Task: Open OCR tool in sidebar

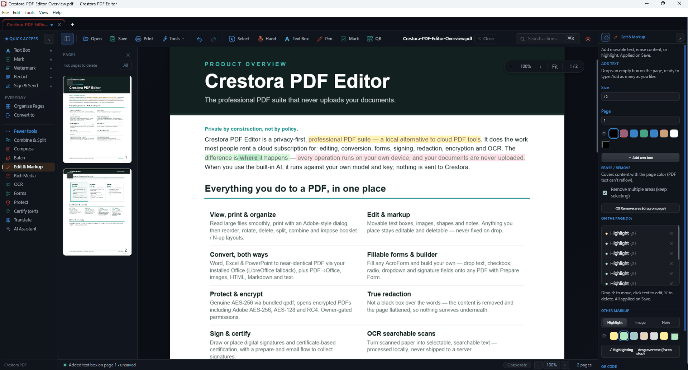Action: [x=18, y=184]
